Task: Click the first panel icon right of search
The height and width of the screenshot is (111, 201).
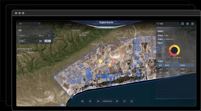Action: pos(182,24)
